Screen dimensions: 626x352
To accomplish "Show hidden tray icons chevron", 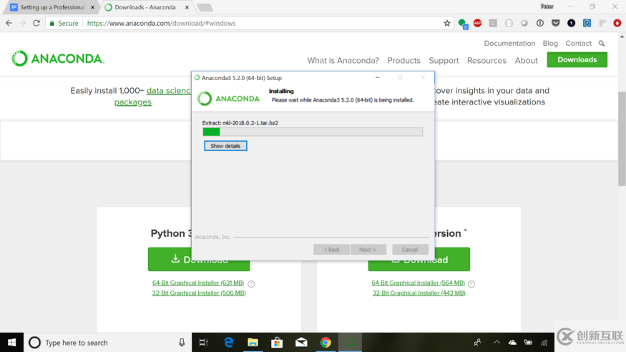I will [497, 343].
